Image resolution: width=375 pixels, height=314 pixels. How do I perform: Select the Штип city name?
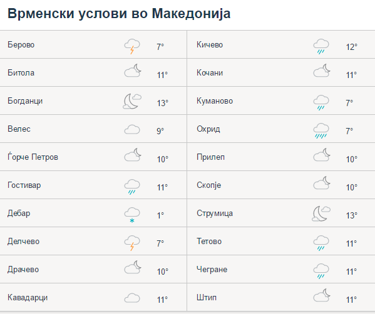pos(207,298)
